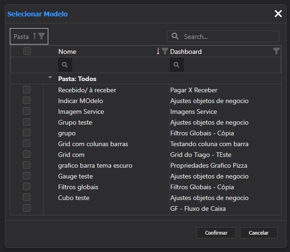Click the magnifier in Dashboard filter row
Screen dimensions: 290x252
coord(176,65)
